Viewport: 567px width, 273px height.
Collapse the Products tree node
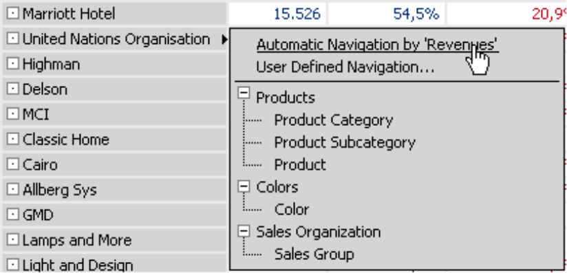[x=244, y=93]
